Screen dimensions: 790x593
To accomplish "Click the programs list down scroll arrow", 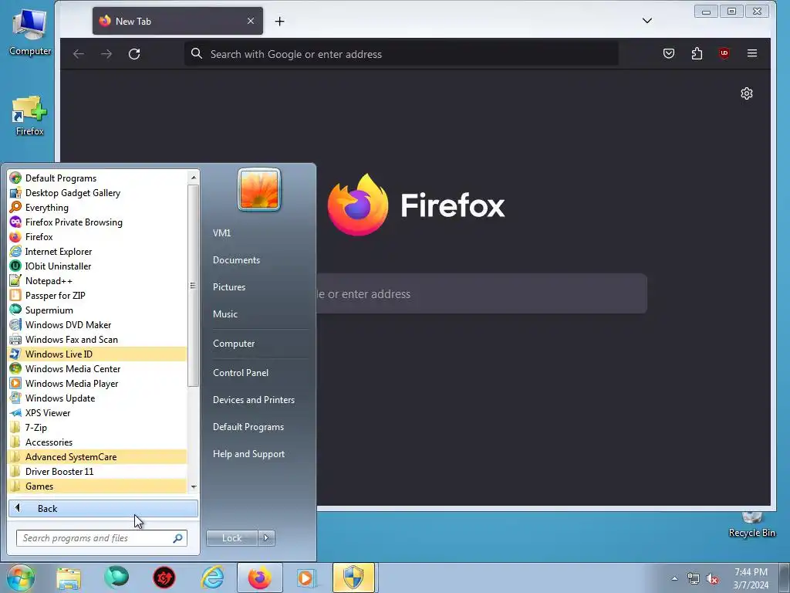I will (x=194, y=487).
